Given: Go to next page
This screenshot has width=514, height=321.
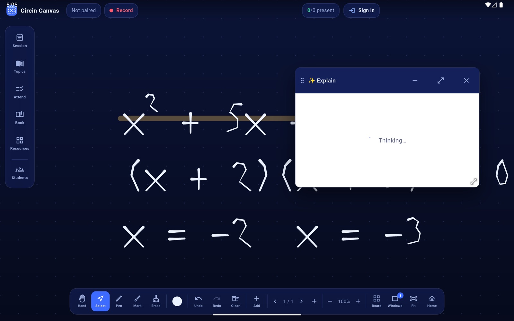Looking at the screenshot, I should coord(301,301).
